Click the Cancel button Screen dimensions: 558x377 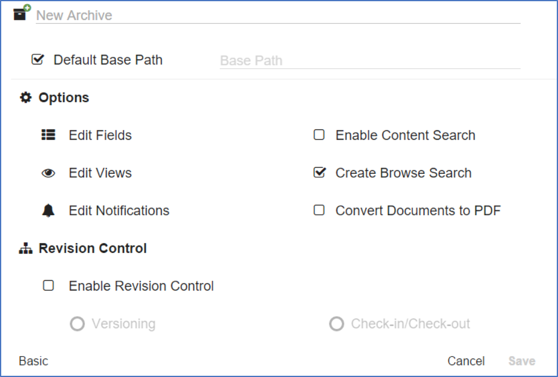pyautogui.click(x=466, y=361)
